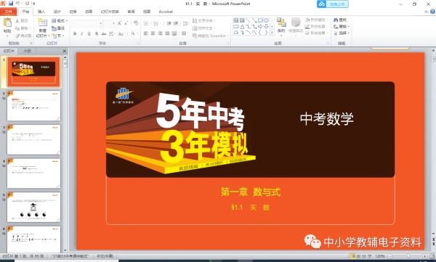Select the right arrow shape
Image resolution: width=436 pixels, height=262 pixels.
tap(260, 26)
